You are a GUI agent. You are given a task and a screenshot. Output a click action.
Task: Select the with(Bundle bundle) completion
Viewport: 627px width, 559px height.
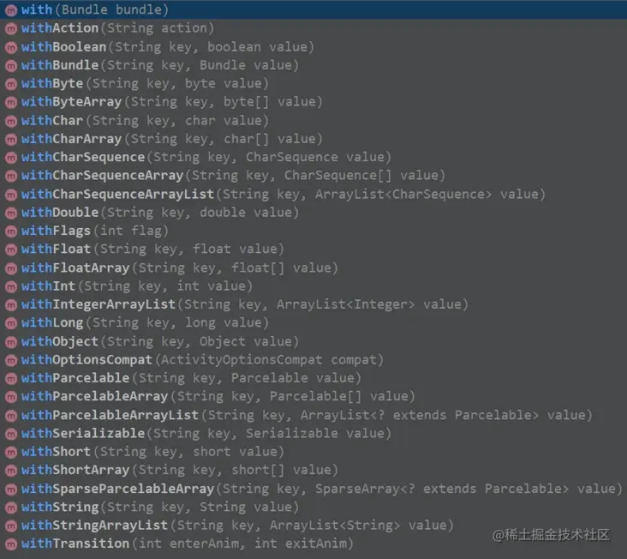pos(313,9)
